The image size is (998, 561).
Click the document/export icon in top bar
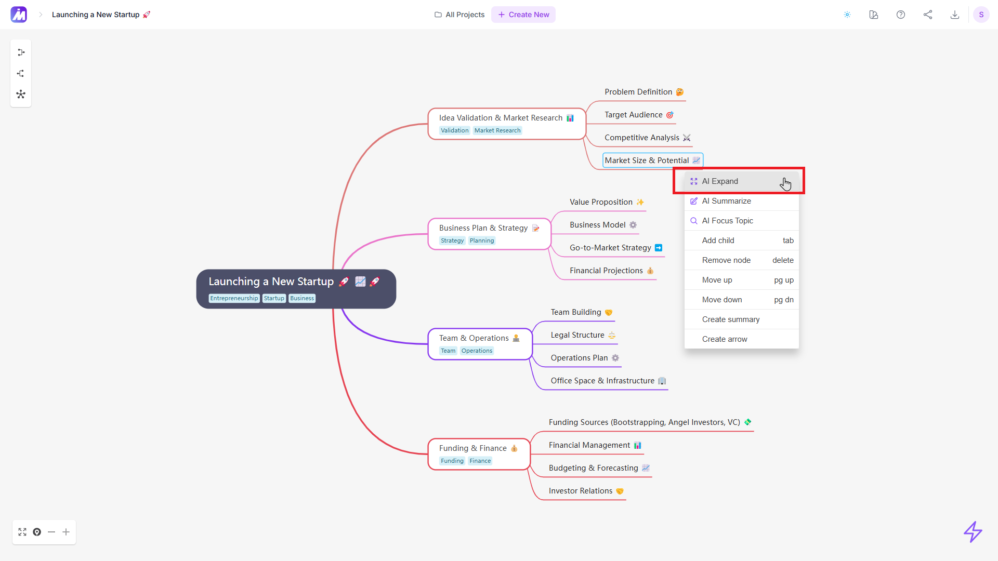(955, 15)
